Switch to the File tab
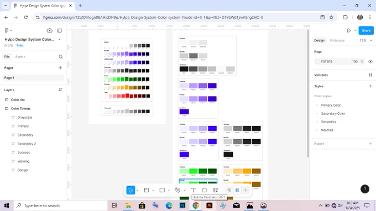Screen dimensions: 376x211 click(7, 57)
